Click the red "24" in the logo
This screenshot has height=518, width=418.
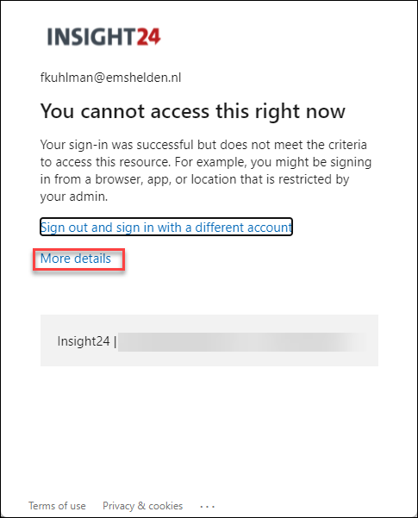coord(149,36)
